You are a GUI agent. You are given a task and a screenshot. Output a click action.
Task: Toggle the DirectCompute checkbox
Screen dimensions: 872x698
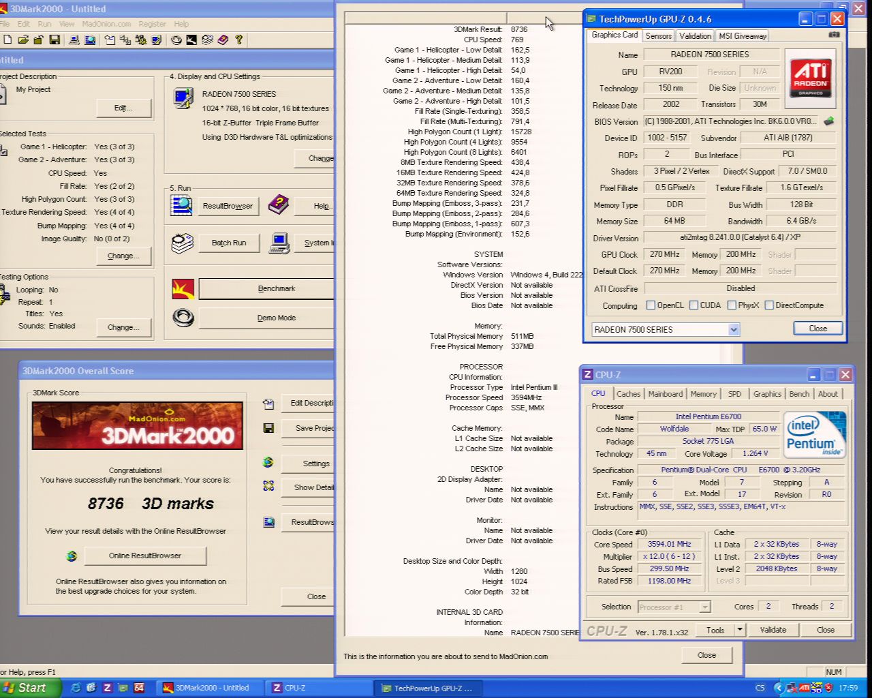[x=769, y=305]
